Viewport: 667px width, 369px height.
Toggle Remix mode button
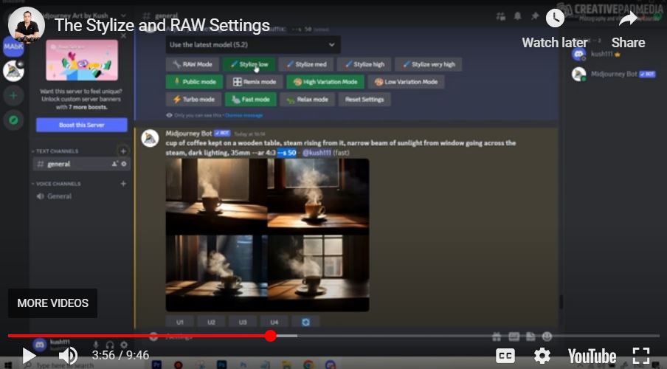[255, 82]
